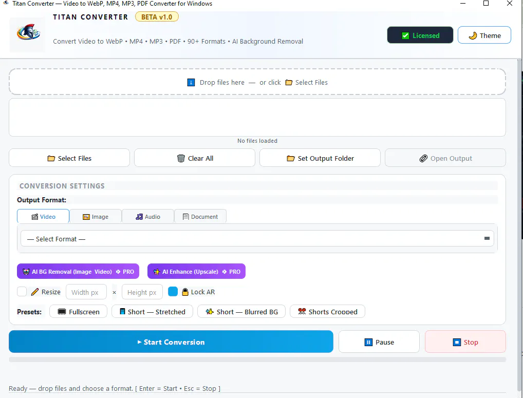
Task: Click the Select Format dropdown arrow
Action: click(487, 238)
